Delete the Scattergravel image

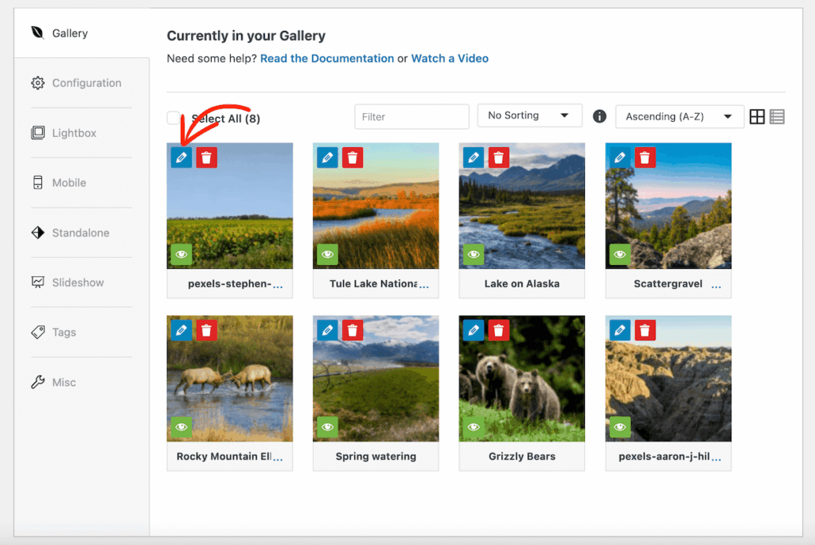(x=645, y=158)
